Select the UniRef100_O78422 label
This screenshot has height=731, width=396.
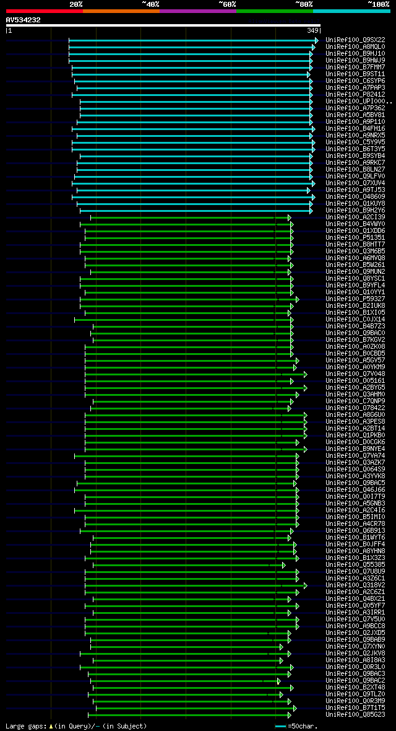click(355, 408)
